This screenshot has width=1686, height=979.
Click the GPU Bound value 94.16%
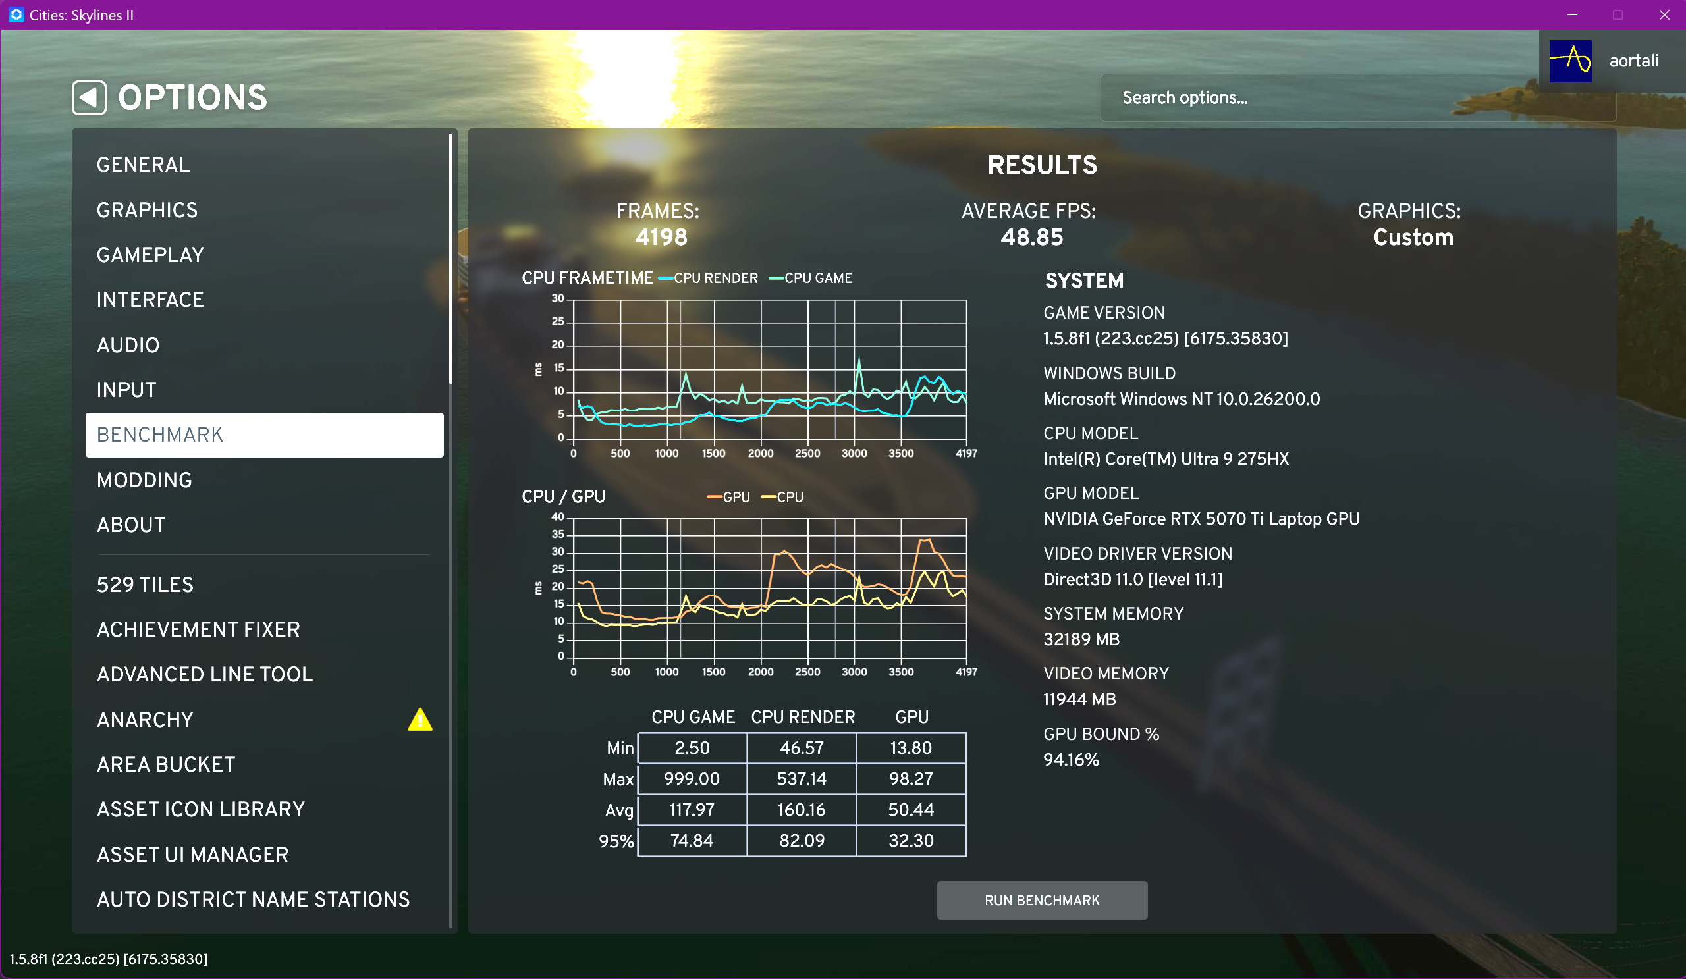1071,760
